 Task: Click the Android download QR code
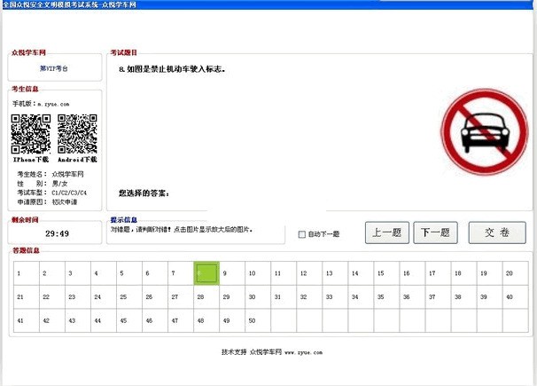click(77, 134)
